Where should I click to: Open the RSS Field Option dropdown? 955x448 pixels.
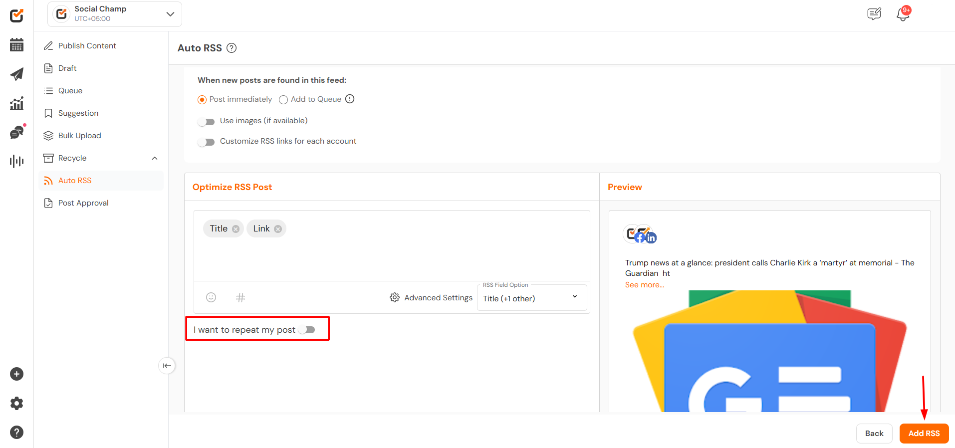(531, 298)
